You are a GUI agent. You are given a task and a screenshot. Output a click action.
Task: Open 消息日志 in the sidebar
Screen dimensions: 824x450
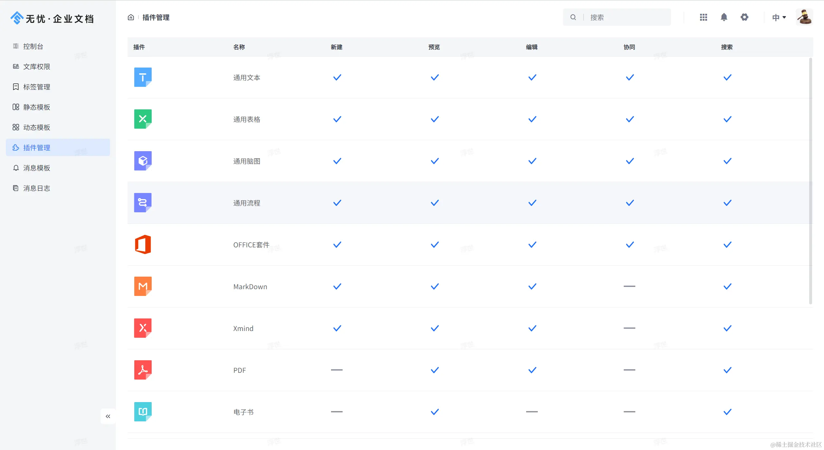pos(36,188)
